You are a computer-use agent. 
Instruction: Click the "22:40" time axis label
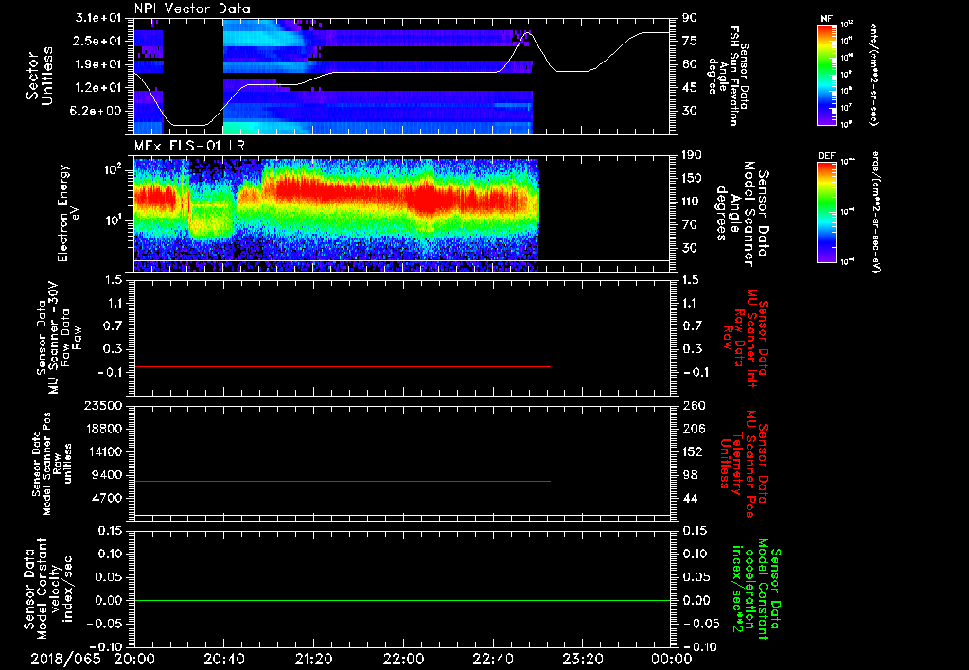pyautogui.click(x=492, y=659)
